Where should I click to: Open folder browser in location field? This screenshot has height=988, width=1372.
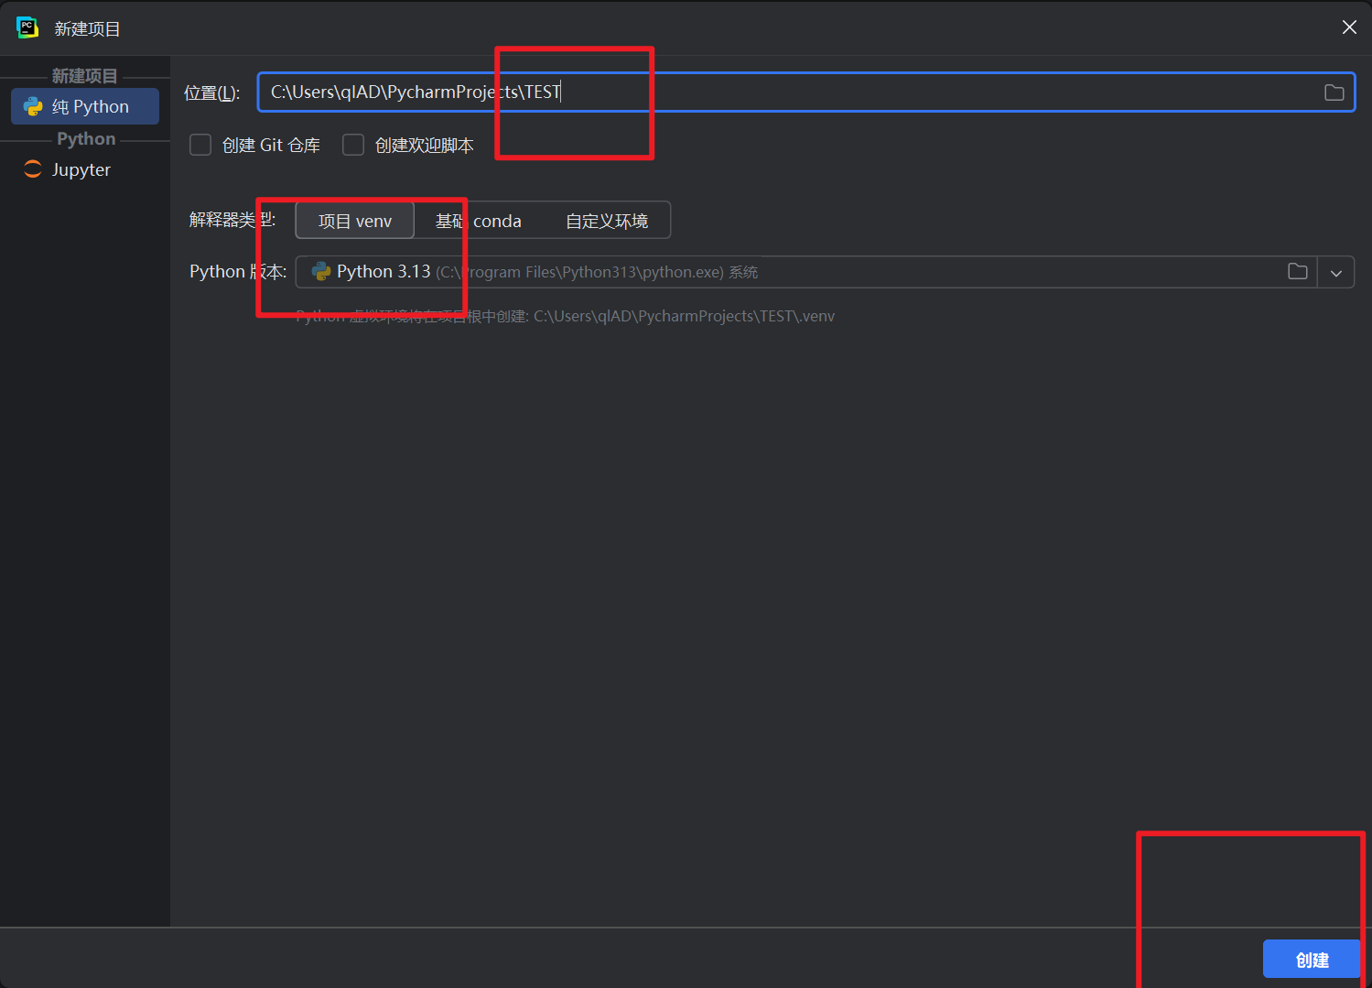tap(1334, 92)
